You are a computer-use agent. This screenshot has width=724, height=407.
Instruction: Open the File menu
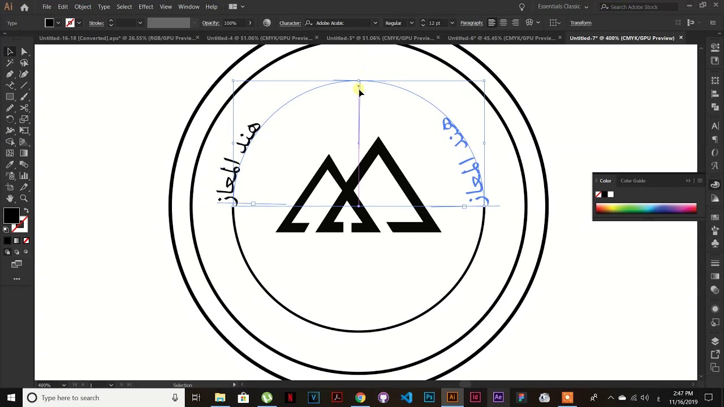click(47, 7)
